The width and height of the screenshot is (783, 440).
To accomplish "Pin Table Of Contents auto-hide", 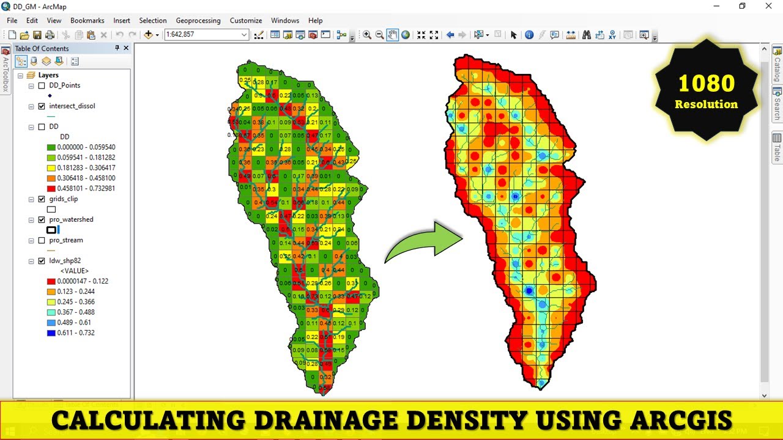I will [117, 48].
